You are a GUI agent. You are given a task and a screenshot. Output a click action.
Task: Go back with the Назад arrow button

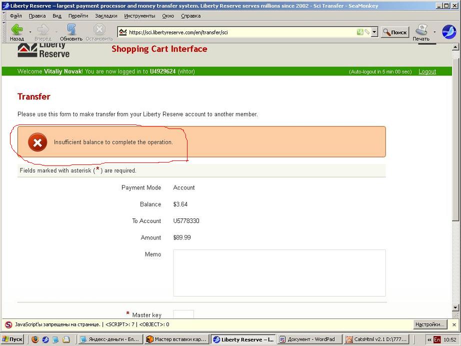(x=17, y=32)
